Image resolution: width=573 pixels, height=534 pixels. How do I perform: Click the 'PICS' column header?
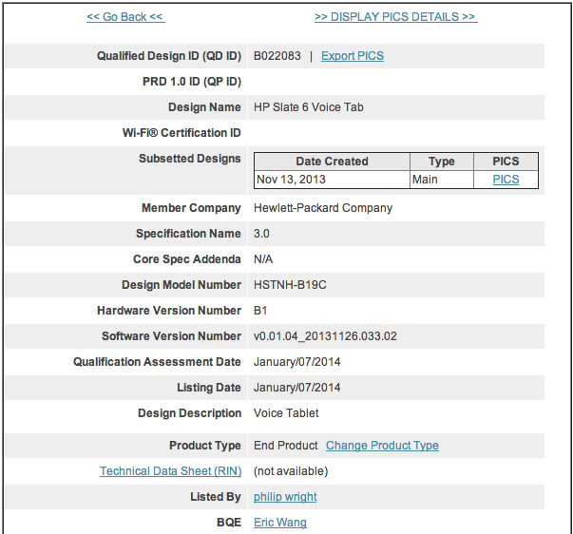point(506,162)
